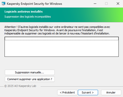123x97 pixels.
Task: Continue with the Suivant button
Action: point(88,92)
